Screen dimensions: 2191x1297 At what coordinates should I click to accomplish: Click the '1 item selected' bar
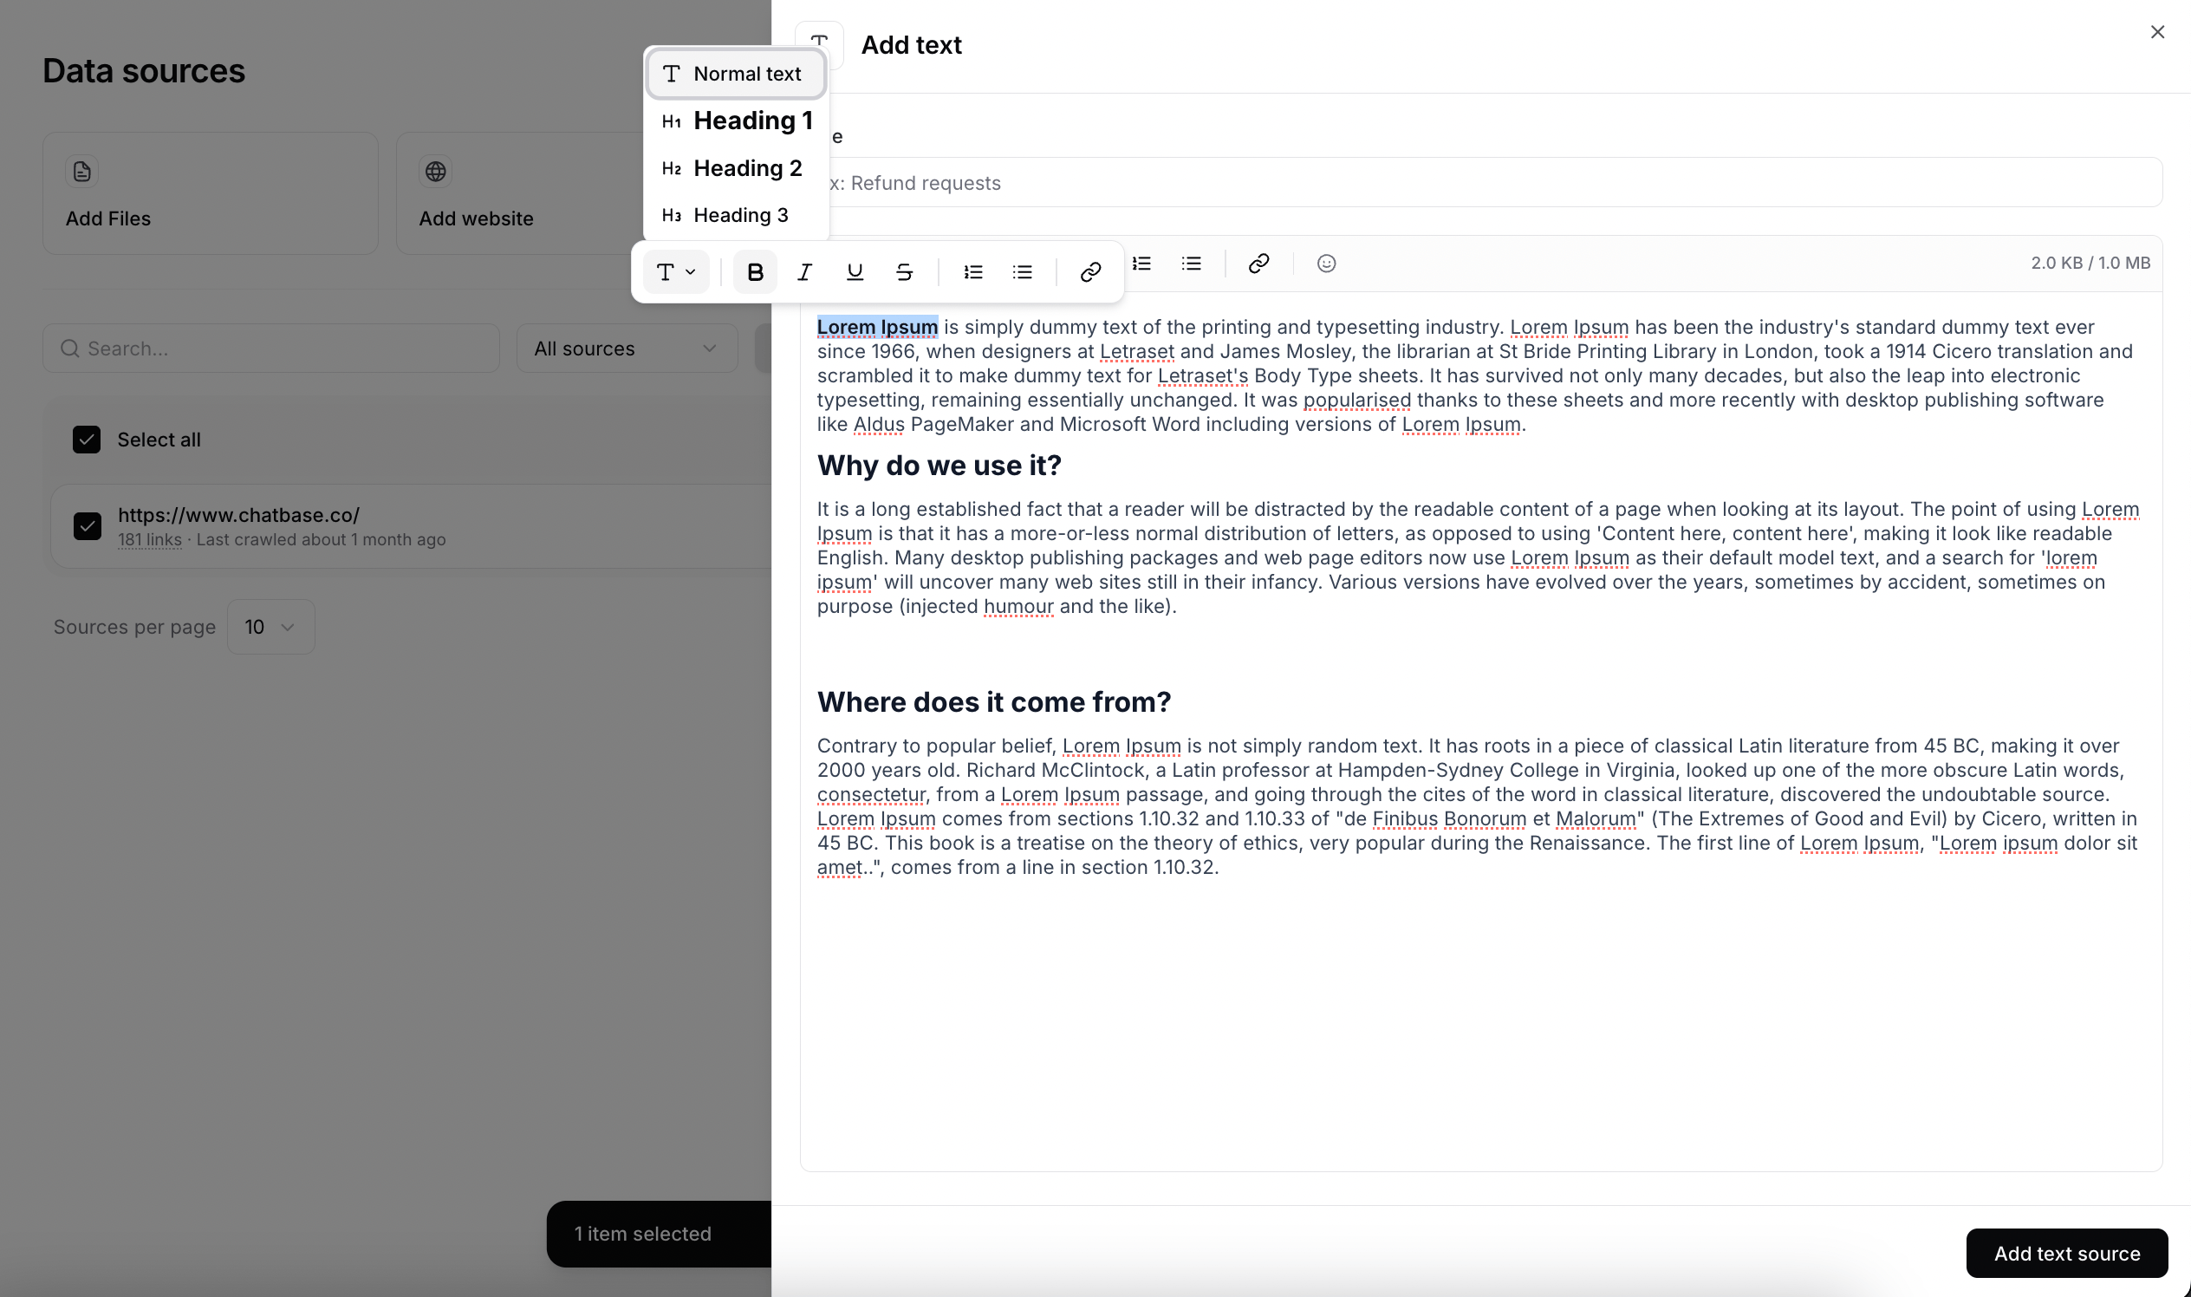(660, 1234)
